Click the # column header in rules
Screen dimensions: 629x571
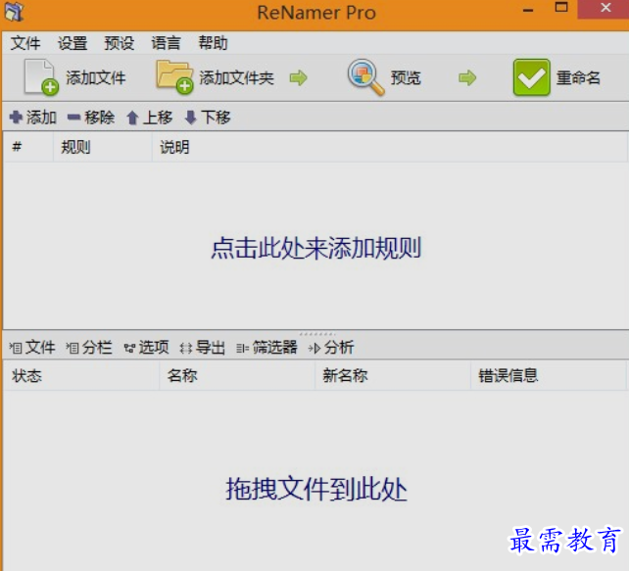[27, 147]
